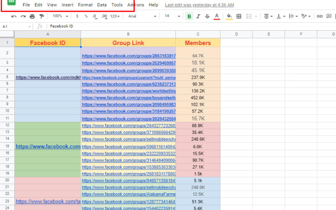This screenshot has height=210, width=336.
Task: Open the Tools menu
Action: [x=117, y=5]
